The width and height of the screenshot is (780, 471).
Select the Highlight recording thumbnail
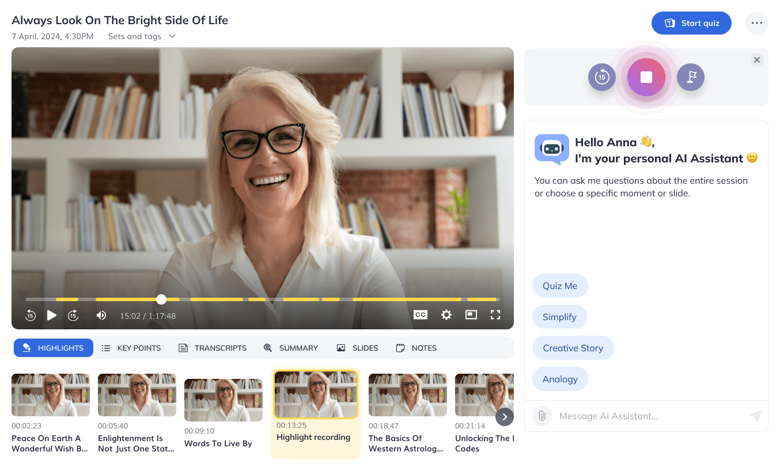pyautogui.click(x=316, y=394)
